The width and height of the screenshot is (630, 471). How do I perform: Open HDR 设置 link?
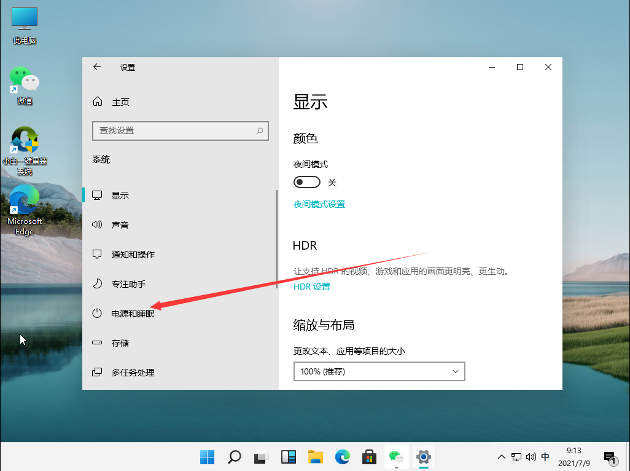312,286
